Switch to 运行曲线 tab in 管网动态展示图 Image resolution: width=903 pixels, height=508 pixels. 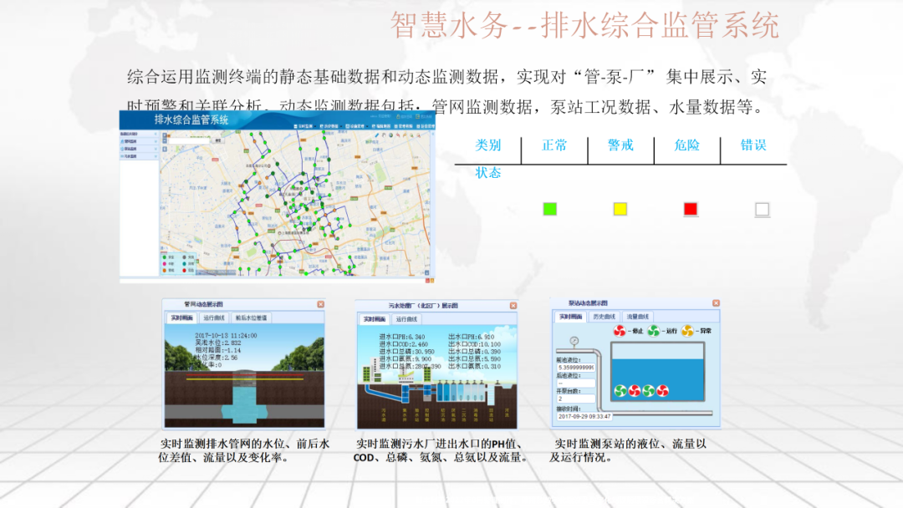(x=214, y=317)
